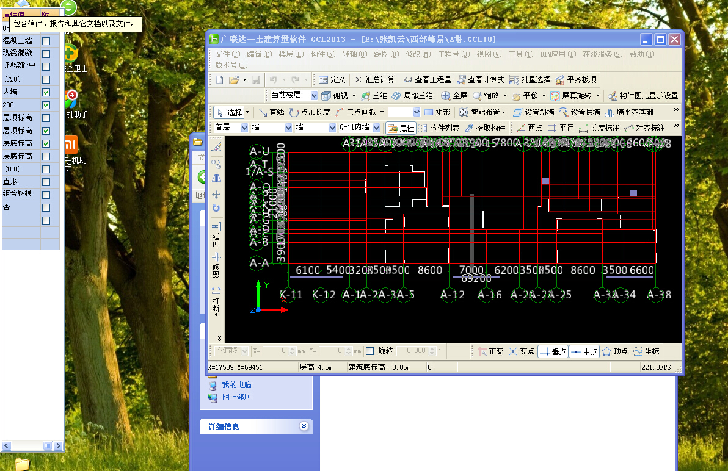This screenshot has height=471, width=728.
Task: Open 网上邻居 link in Explorer window
Action: tap(236, 397)
